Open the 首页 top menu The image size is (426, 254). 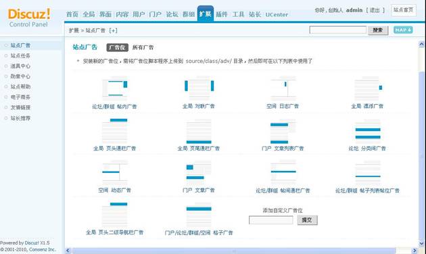pyautogui.click(x=72, y=14)
